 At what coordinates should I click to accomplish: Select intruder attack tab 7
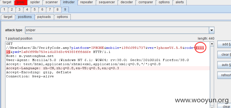(50, 10)
